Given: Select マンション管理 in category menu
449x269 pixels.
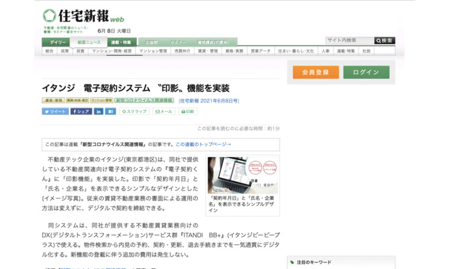Looking at the screenshot, I should pos(153,51).
